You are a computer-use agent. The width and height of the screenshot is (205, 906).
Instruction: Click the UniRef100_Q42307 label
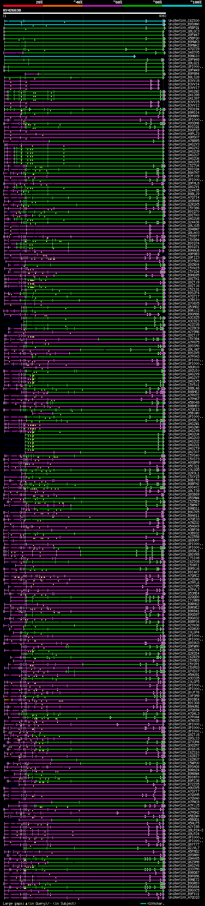[x=184, y=452]
